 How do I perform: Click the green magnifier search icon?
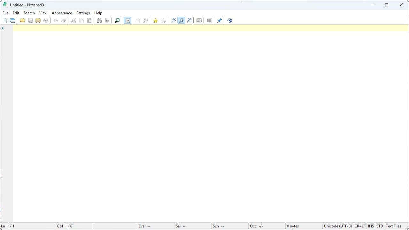point(117,20)
